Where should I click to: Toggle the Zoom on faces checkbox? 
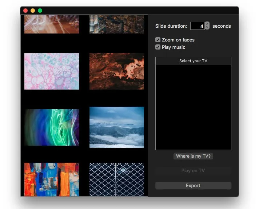tap(158, 40)
